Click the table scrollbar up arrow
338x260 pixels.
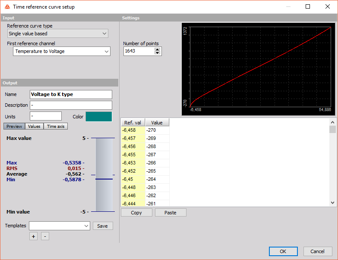click(333, 122)
